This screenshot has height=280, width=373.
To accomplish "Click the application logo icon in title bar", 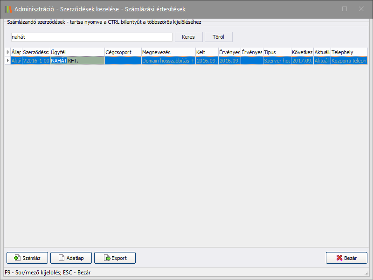I will point(8,9).
